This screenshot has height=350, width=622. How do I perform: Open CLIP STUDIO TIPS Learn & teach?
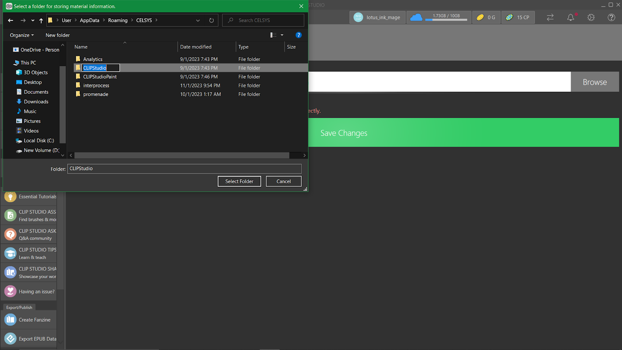coord(29,254)
